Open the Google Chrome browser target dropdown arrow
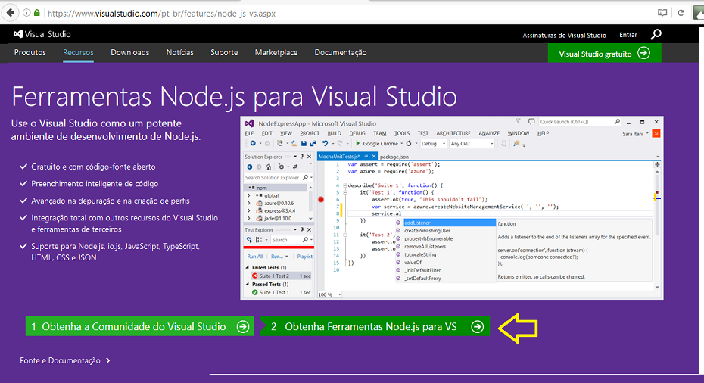Image resolution: width=704 pixels, height=383 pixels. pos(402,143)
